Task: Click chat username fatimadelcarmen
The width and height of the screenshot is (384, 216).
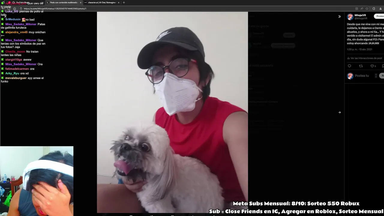Action: click(x=17, y=69)
